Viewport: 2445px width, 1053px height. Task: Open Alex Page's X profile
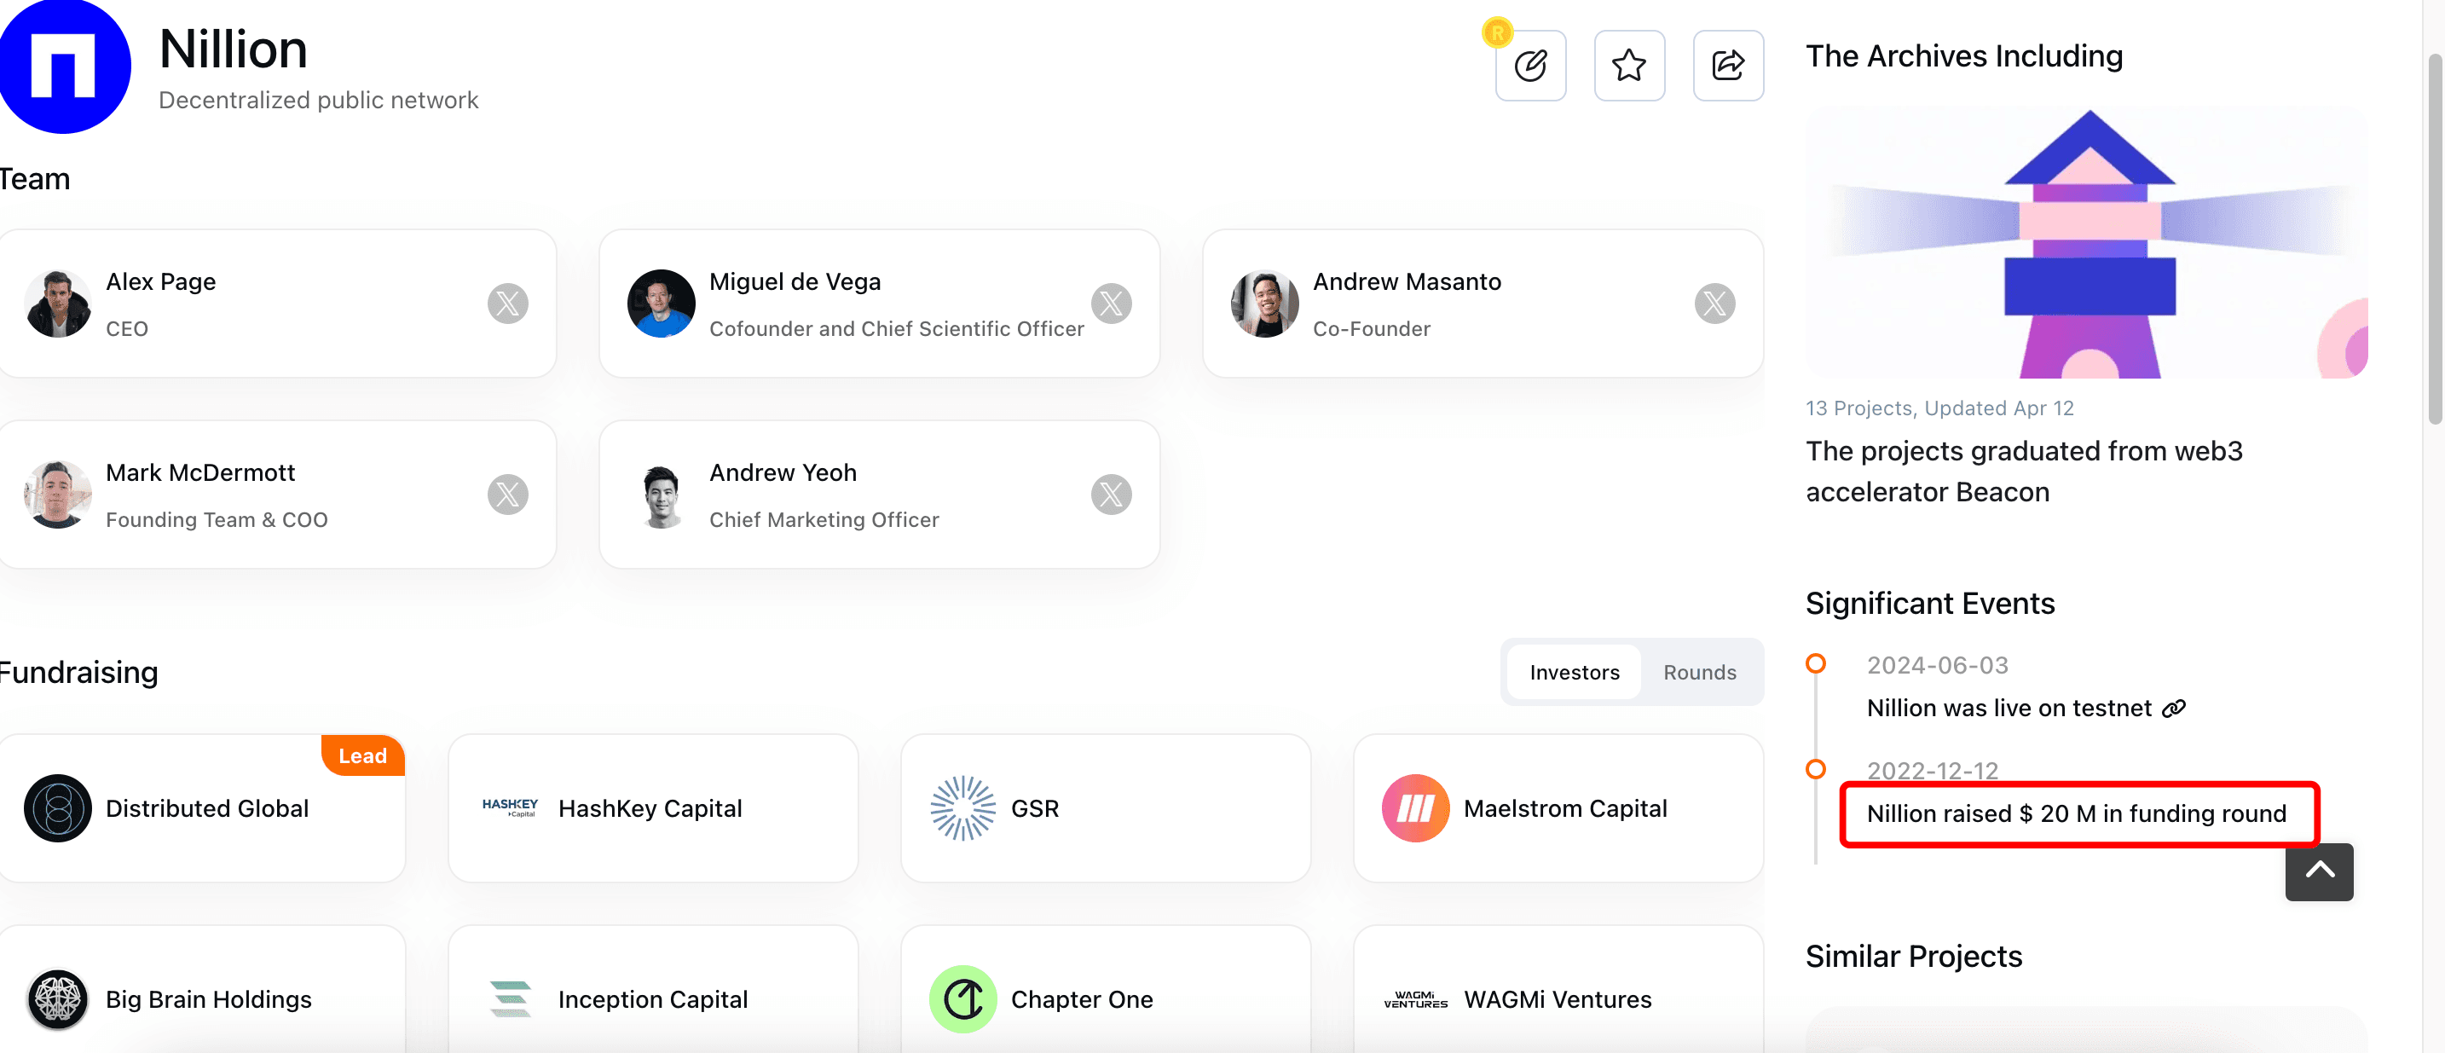508,304
